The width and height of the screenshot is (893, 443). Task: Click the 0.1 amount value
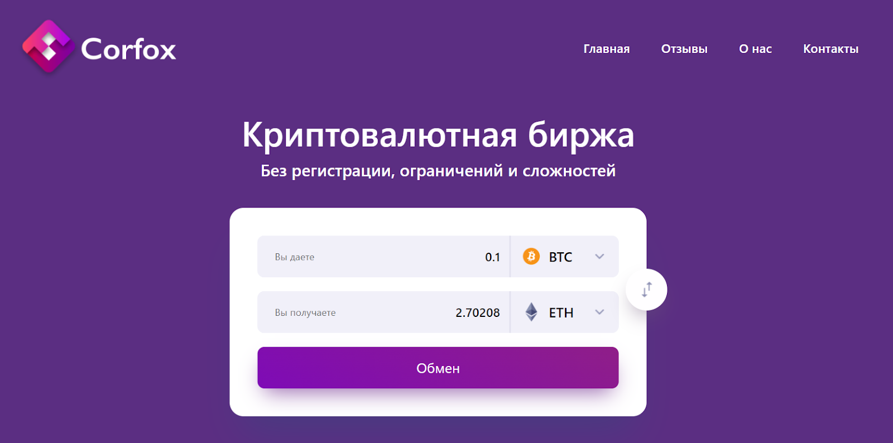(492, 257)
